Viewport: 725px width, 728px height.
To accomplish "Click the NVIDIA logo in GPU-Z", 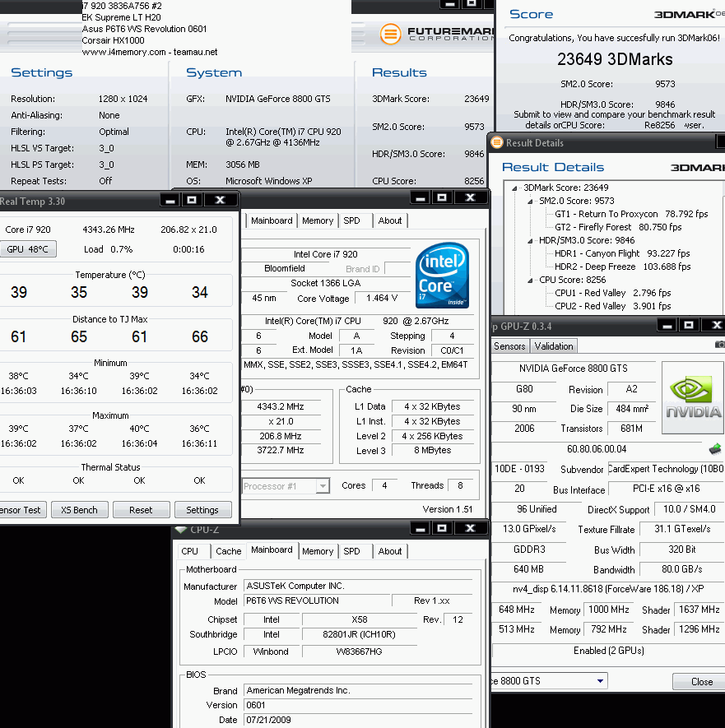I will [693, 398].
